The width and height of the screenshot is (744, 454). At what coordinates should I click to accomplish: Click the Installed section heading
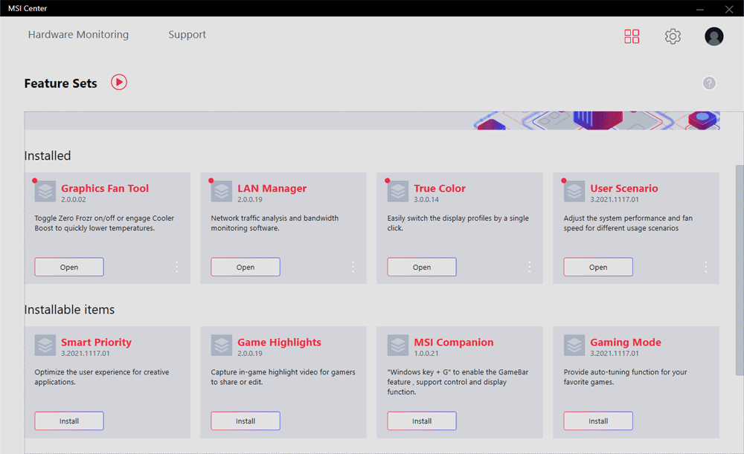[48, 155]
